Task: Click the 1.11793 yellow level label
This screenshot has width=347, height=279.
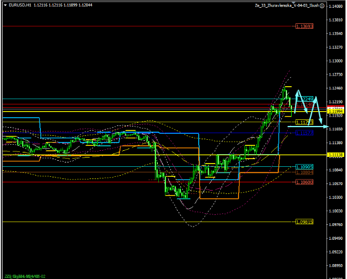Action: (x=304, y=122)
